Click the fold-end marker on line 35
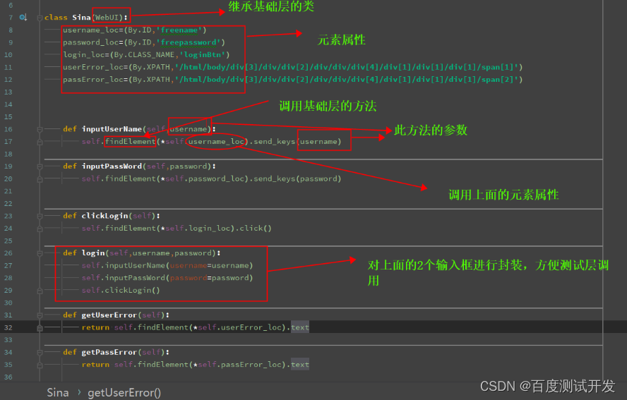The image size is (627, 400). 40,365
